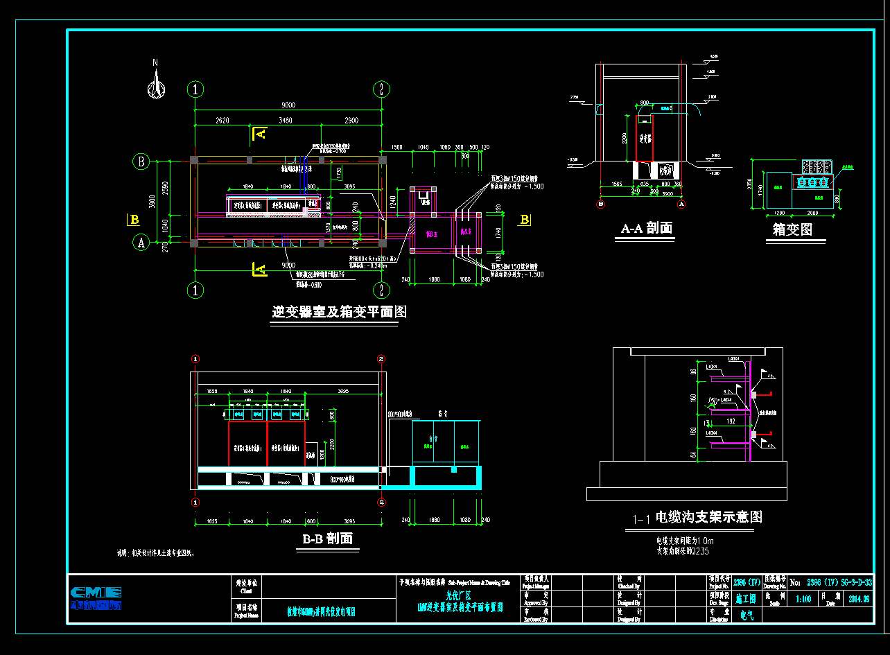Click dimension 3480 in the plan view
The height and width of the screenshot is (655, 890).
pyautogui.click(x=285, y=121)
